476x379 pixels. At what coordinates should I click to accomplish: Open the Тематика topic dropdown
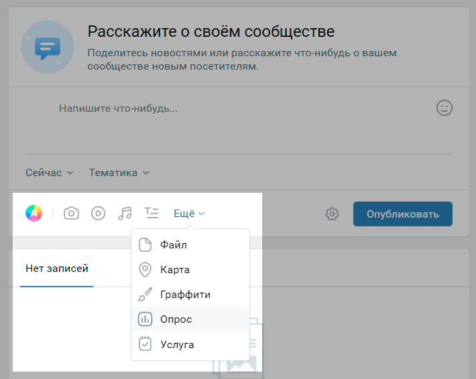coord(119,173)
